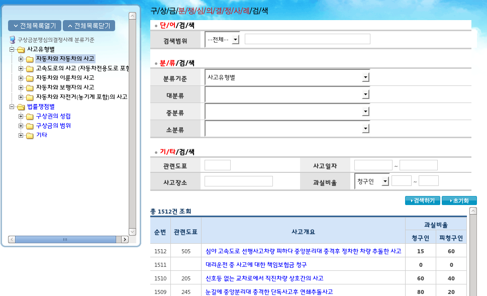Focus the 사고일자 end date field
The height and width of the screenshot is (296, 487).
click(419, 165)
